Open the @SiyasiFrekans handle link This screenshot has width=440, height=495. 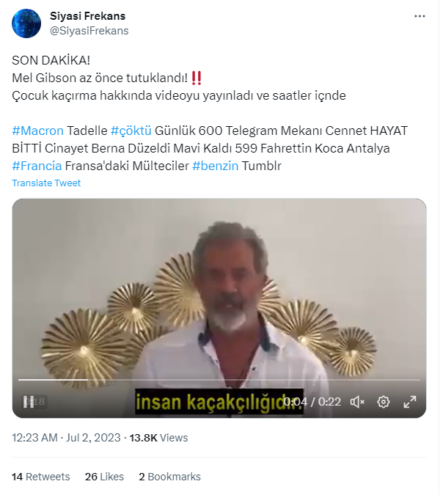click(89, 31)
